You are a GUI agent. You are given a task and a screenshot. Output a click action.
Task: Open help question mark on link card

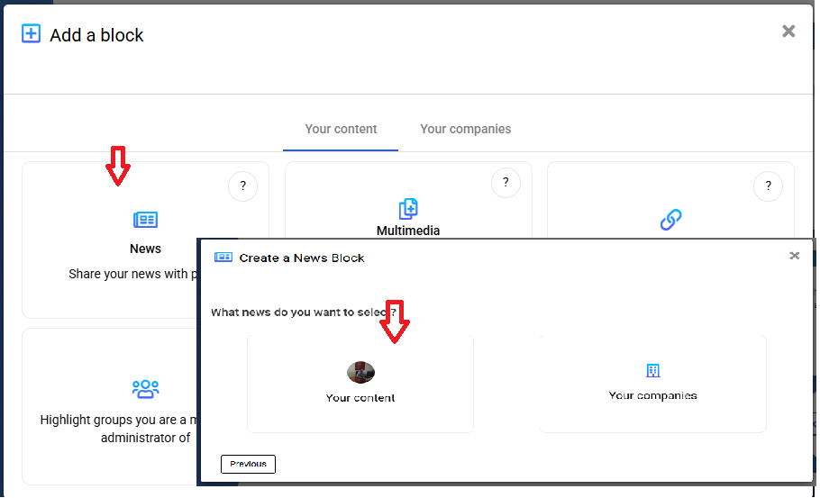coord(768,186)
